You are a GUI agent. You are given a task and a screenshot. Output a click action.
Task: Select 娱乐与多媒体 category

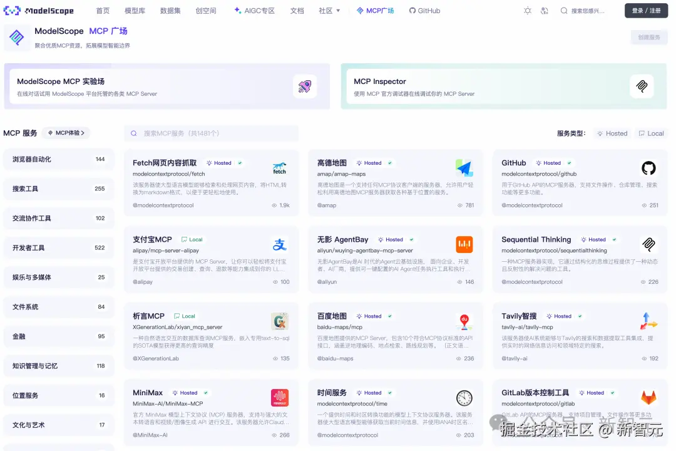59,277
